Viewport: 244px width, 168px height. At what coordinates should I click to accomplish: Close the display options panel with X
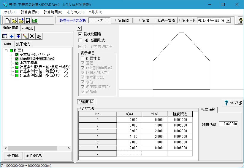79,28
